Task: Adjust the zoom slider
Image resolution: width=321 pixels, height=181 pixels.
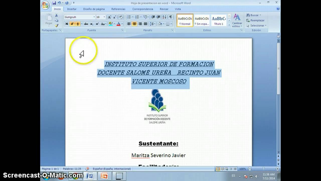Action: coord(264,169)
